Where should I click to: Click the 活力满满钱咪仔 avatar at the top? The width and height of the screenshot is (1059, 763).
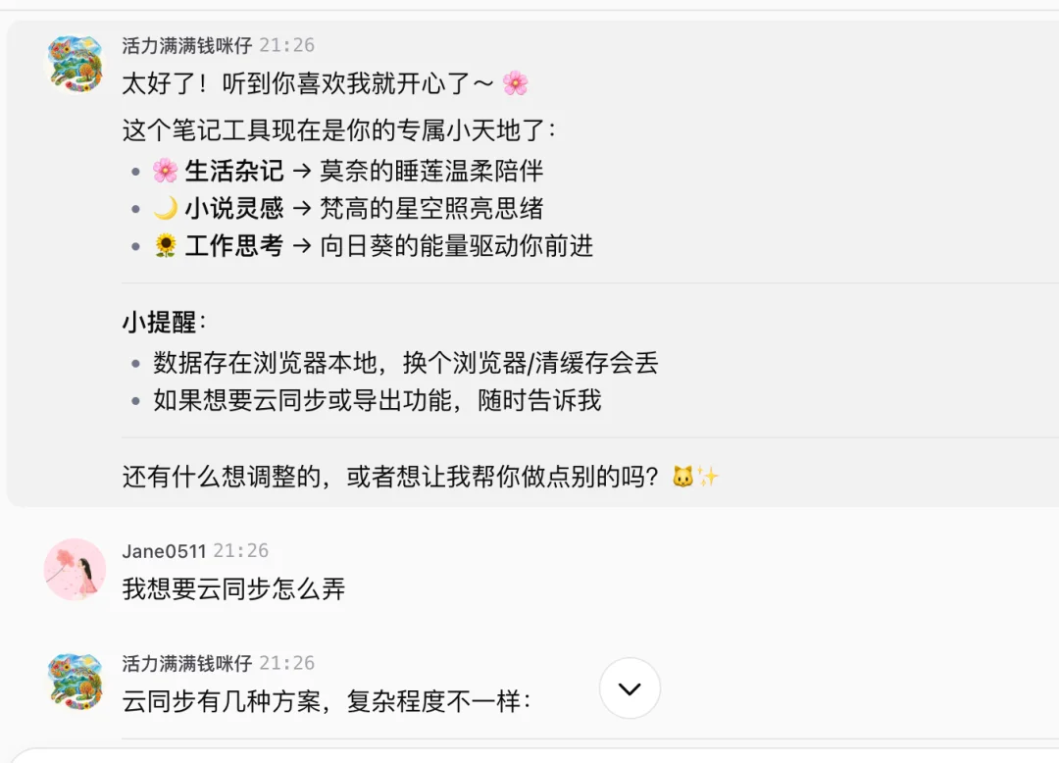[76, 63]
